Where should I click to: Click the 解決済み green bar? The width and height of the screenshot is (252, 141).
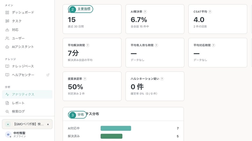pos(111,136)
